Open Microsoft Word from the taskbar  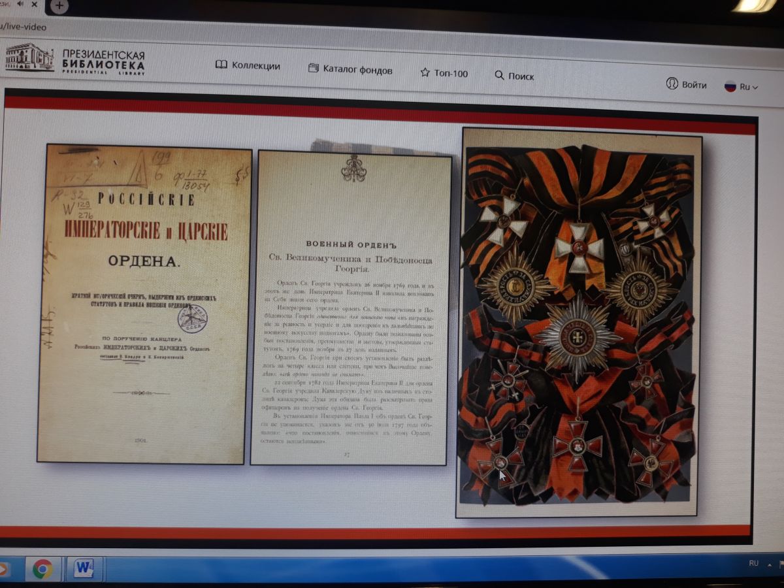point(84,568)
